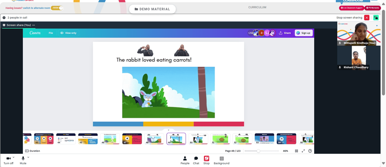
Task: Open the Chat panel
Action: point(196,160)
